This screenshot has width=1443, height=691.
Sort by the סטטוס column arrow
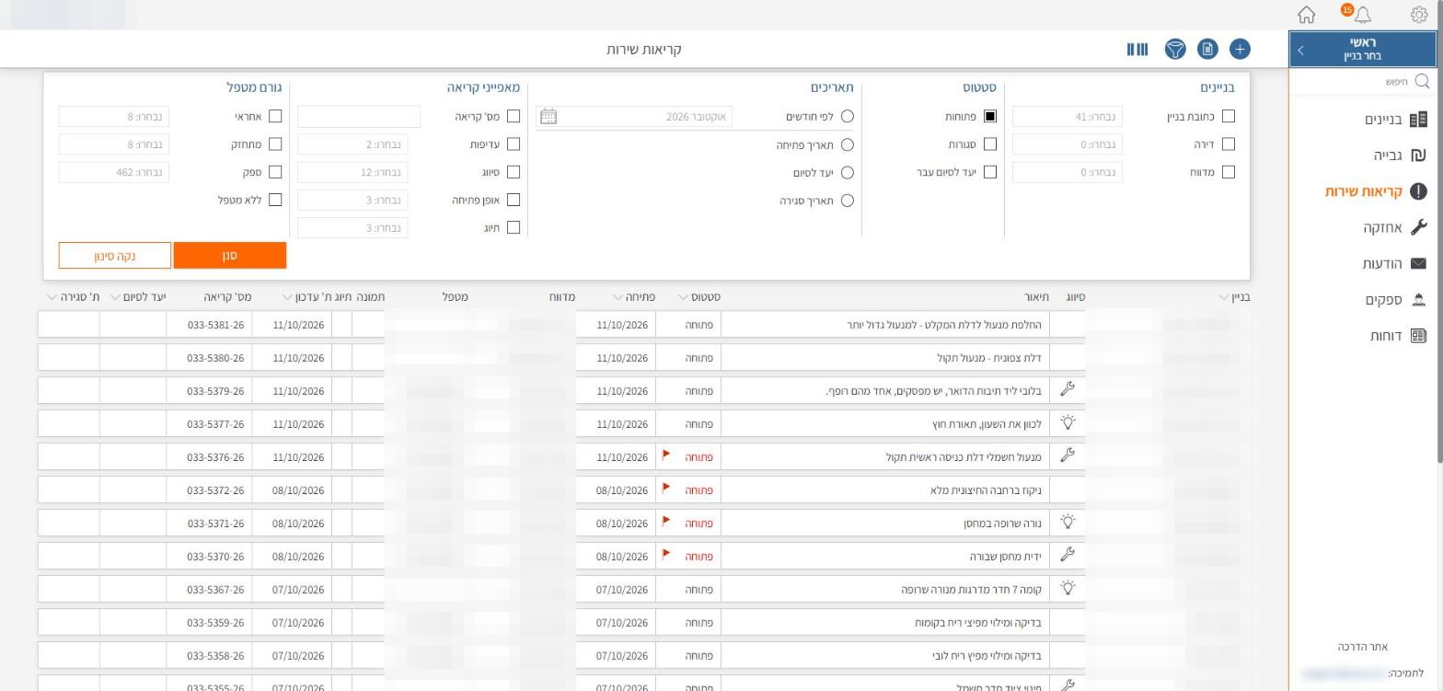(683, 297)
